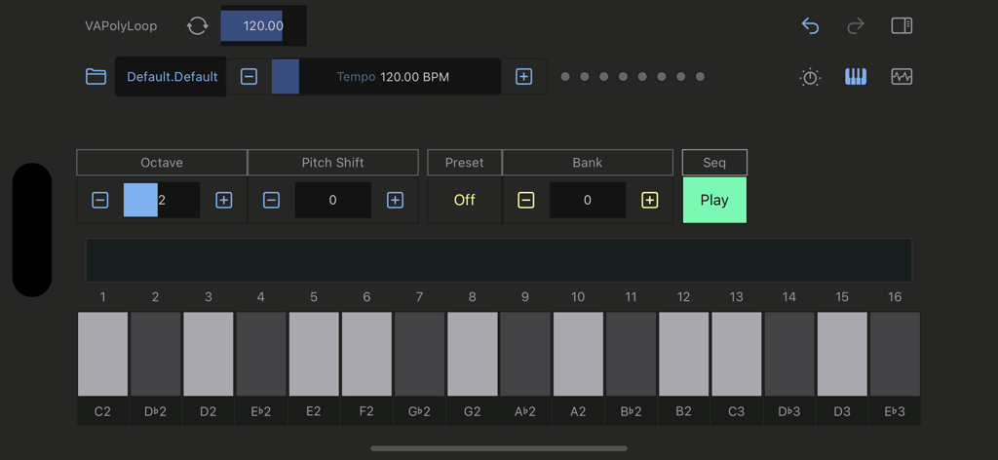Click the E♭3 note label
This screenshot has width=998, height=460.
tap(895, 411)
